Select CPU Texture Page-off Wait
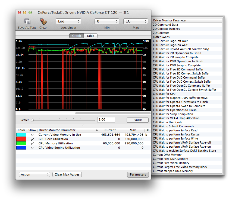229x201 pixels. (187, 41)
